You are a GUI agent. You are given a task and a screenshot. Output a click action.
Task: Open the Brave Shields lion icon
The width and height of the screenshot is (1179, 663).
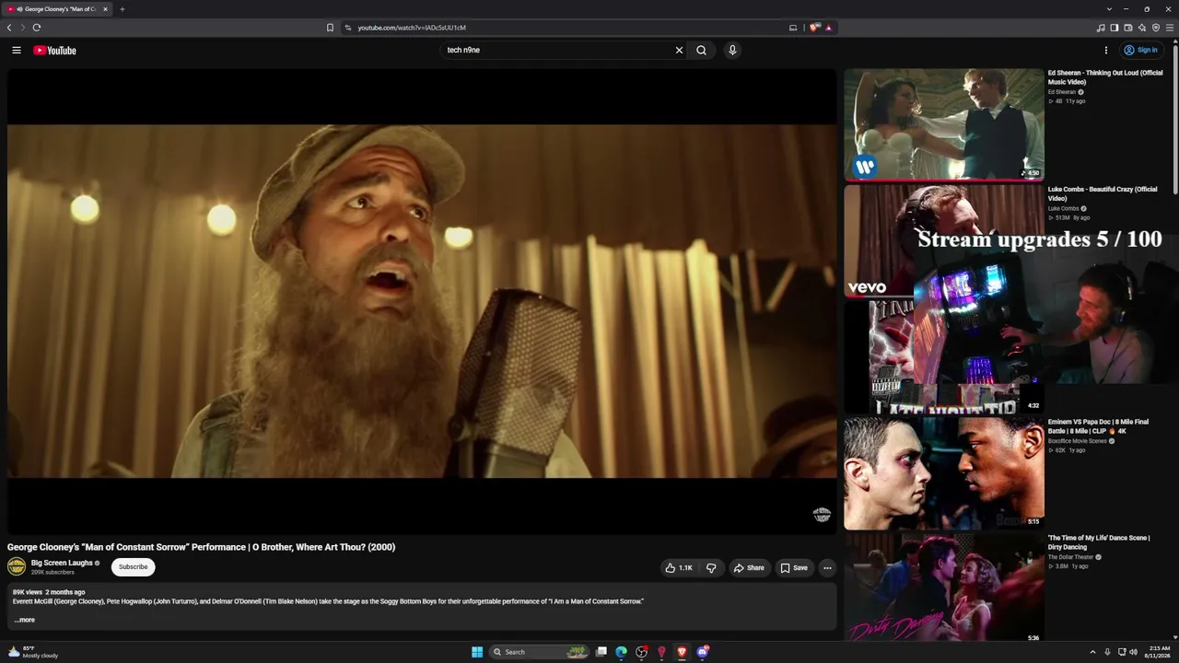[x=814, y=28]
